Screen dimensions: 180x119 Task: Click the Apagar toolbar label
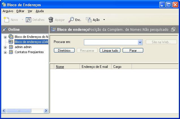tap(60, 20)
